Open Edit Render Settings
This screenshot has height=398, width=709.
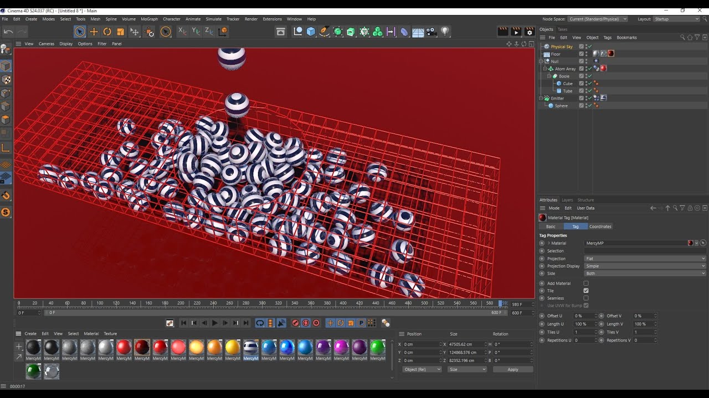(530, 32)
